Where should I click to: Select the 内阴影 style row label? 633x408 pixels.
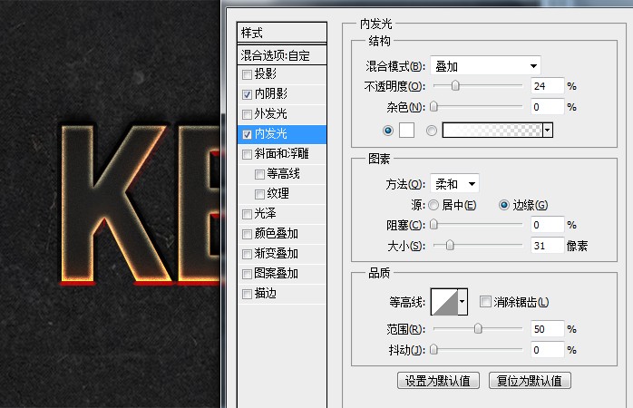[x=271, y=93]
